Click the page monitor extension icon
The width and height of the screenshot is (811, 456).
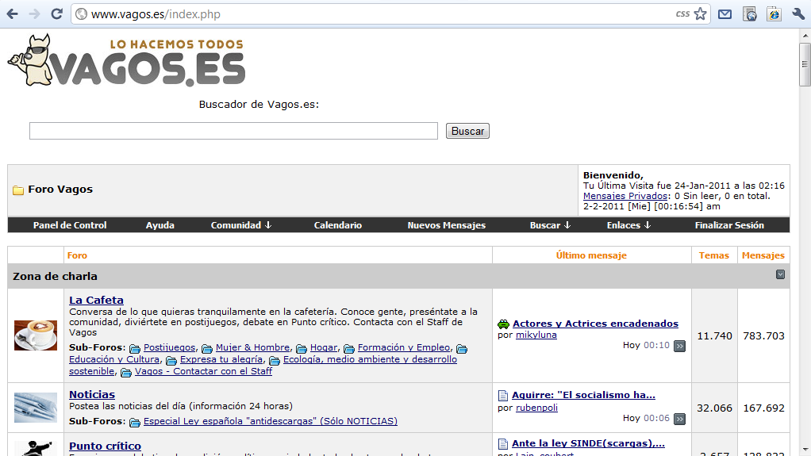(x=749, y=14)
